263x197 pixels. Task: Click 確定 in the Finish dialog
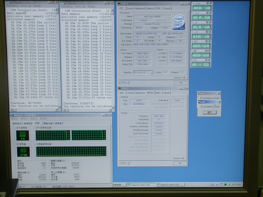[210, 112]
